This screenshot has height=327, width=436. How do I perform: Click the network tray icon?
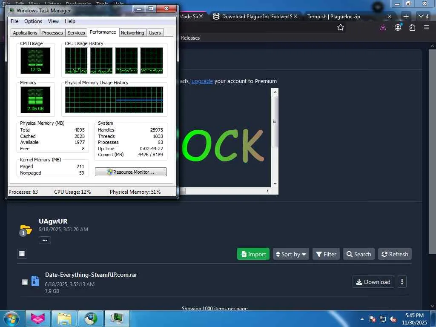pos(383,319)
